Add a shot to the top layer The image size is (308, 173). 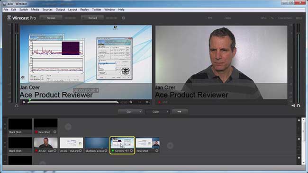coord(68,127)
